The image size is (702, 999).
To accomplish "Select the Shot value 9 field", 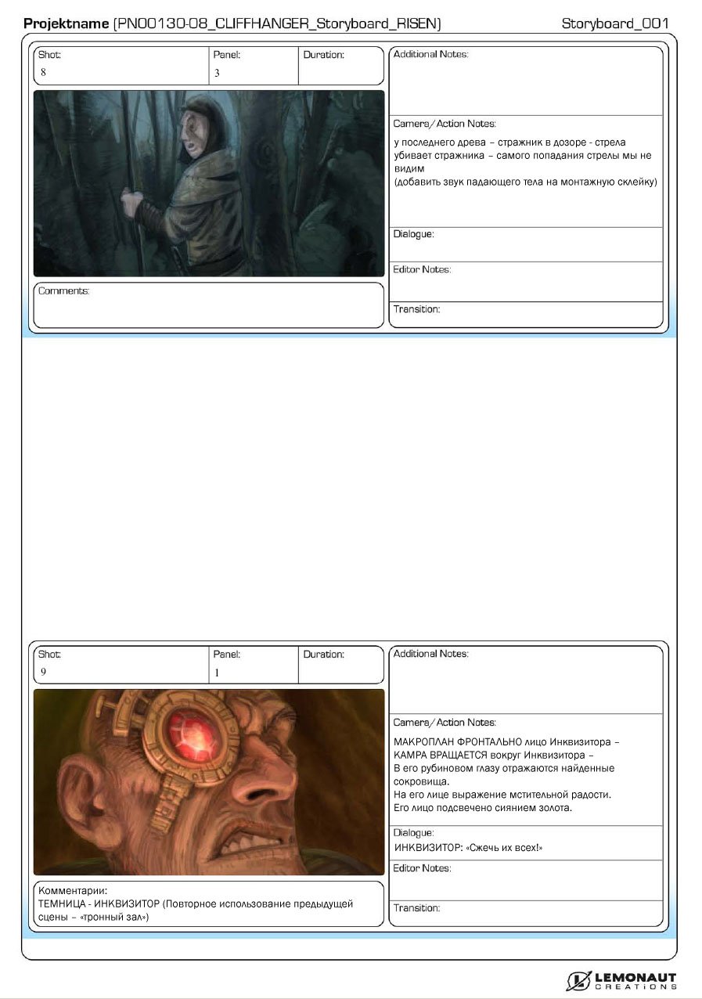I will pyautogui.click(x=121, y=665).
